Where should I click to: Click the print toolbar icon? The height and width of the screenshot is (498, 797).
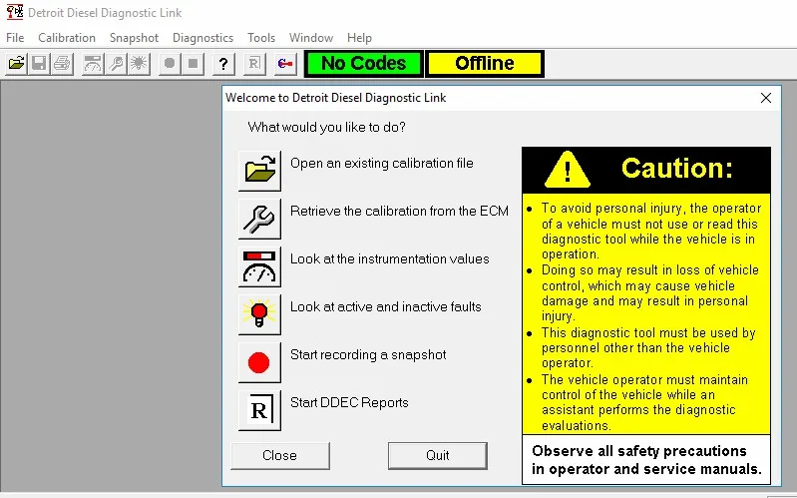coord(63,64)
